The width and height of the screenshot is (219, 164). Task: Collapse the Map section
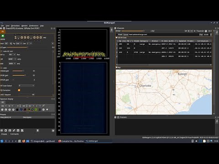[x=117, y=67]
